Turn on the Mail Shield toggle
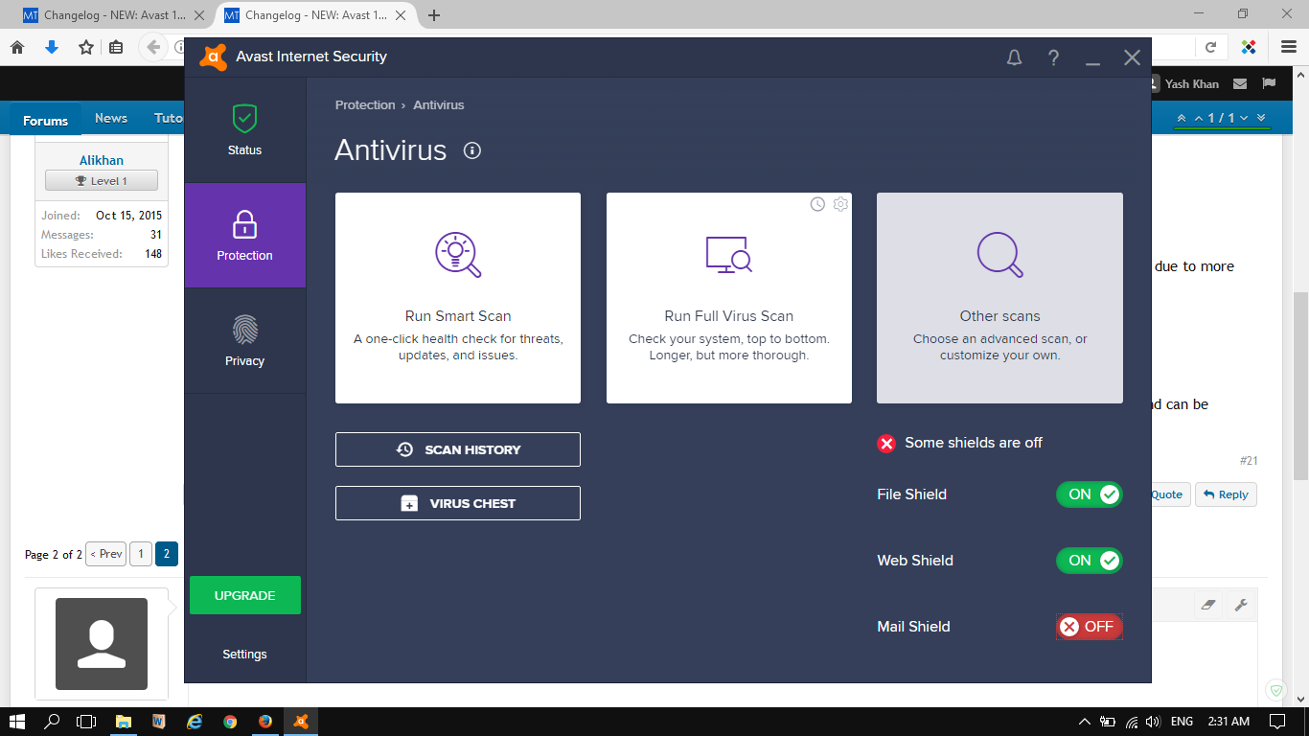The height and width of the screenshot is (736, 1309). click(x=1090, y=627)
